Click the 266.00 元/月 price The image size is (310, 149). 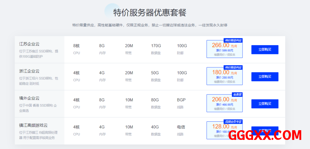(x=221, y=45)
